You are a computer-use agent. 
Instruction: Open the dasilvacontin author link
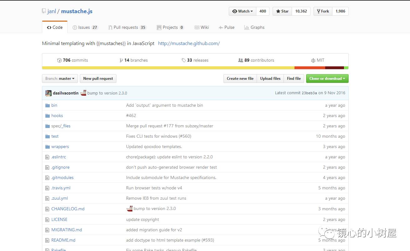[66, 93]
